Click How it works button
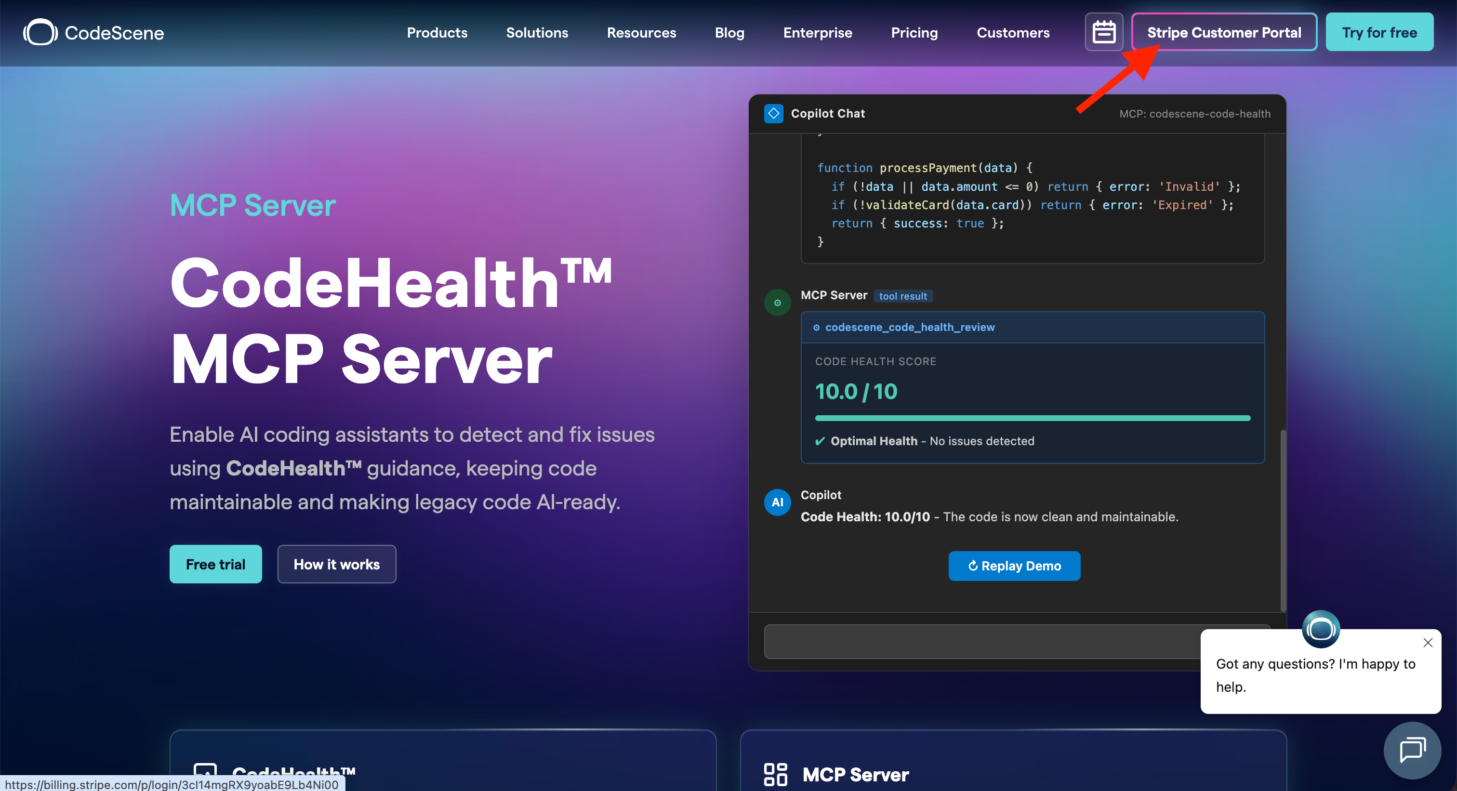The width and height of the screenshot is (1457, 791). (x=336, y=564)
